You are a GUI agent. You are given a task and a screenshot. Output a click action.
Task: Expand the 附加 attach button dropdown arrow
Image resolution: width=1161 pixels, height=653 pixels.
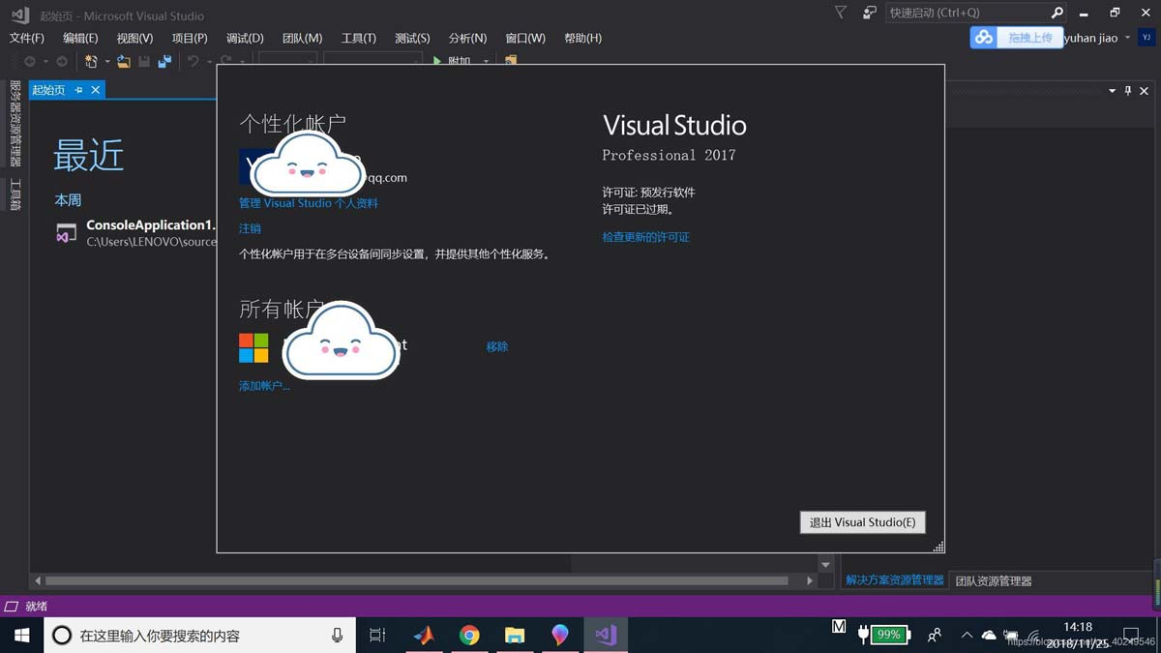coord(486,62)
